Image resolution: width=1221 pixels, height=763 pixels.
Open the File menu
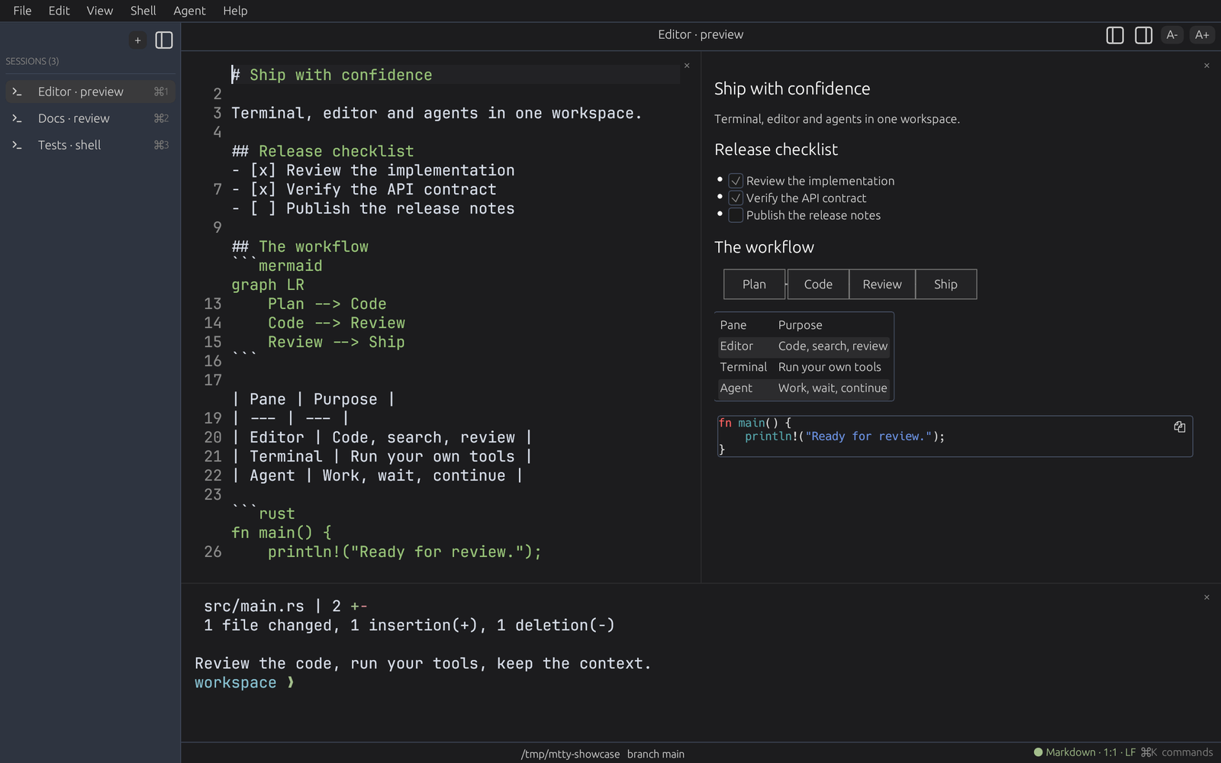point(22,11)
